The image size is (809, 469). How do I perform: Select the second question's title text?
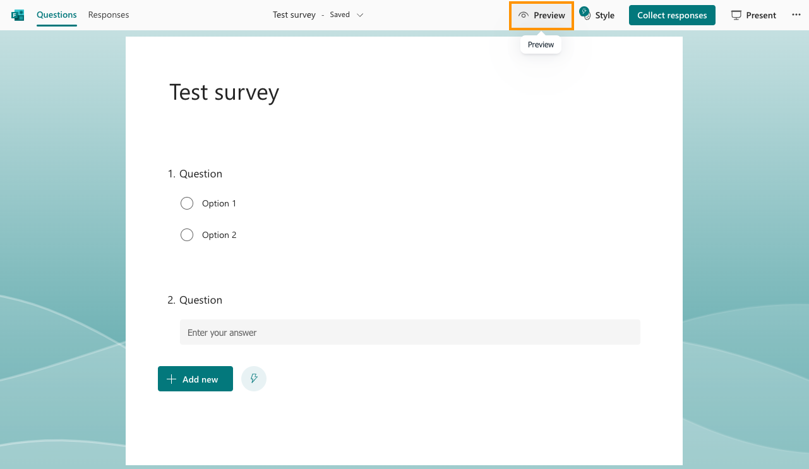200,300
